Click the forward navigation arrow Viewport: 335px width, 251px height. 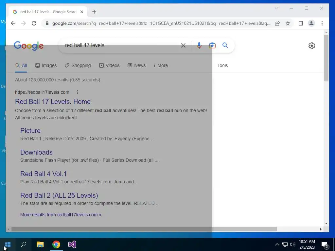tap(24, 23)
